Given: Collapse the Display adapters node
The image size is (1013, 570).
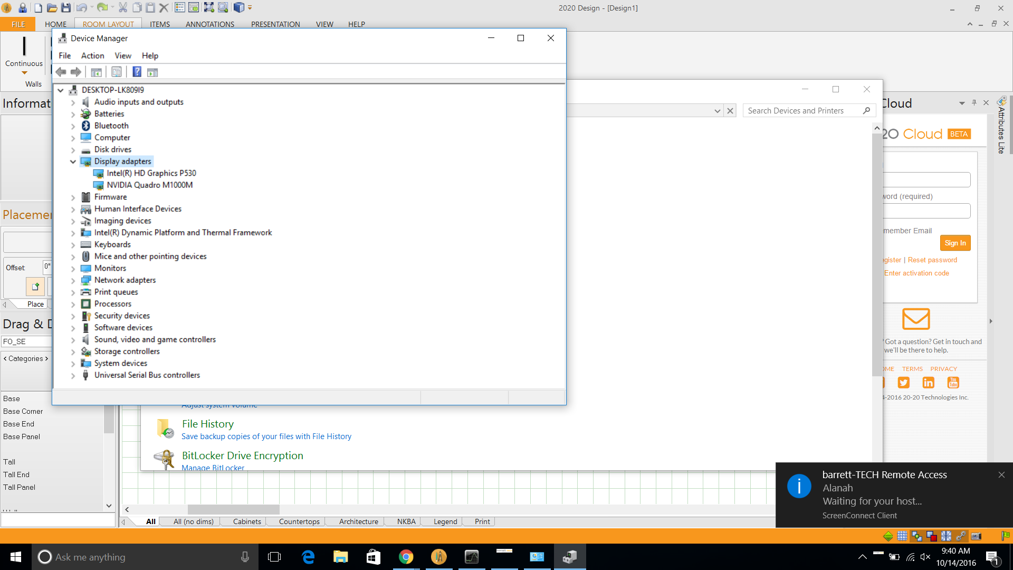Looking at the screenshot, I should [x=73, y=161].
